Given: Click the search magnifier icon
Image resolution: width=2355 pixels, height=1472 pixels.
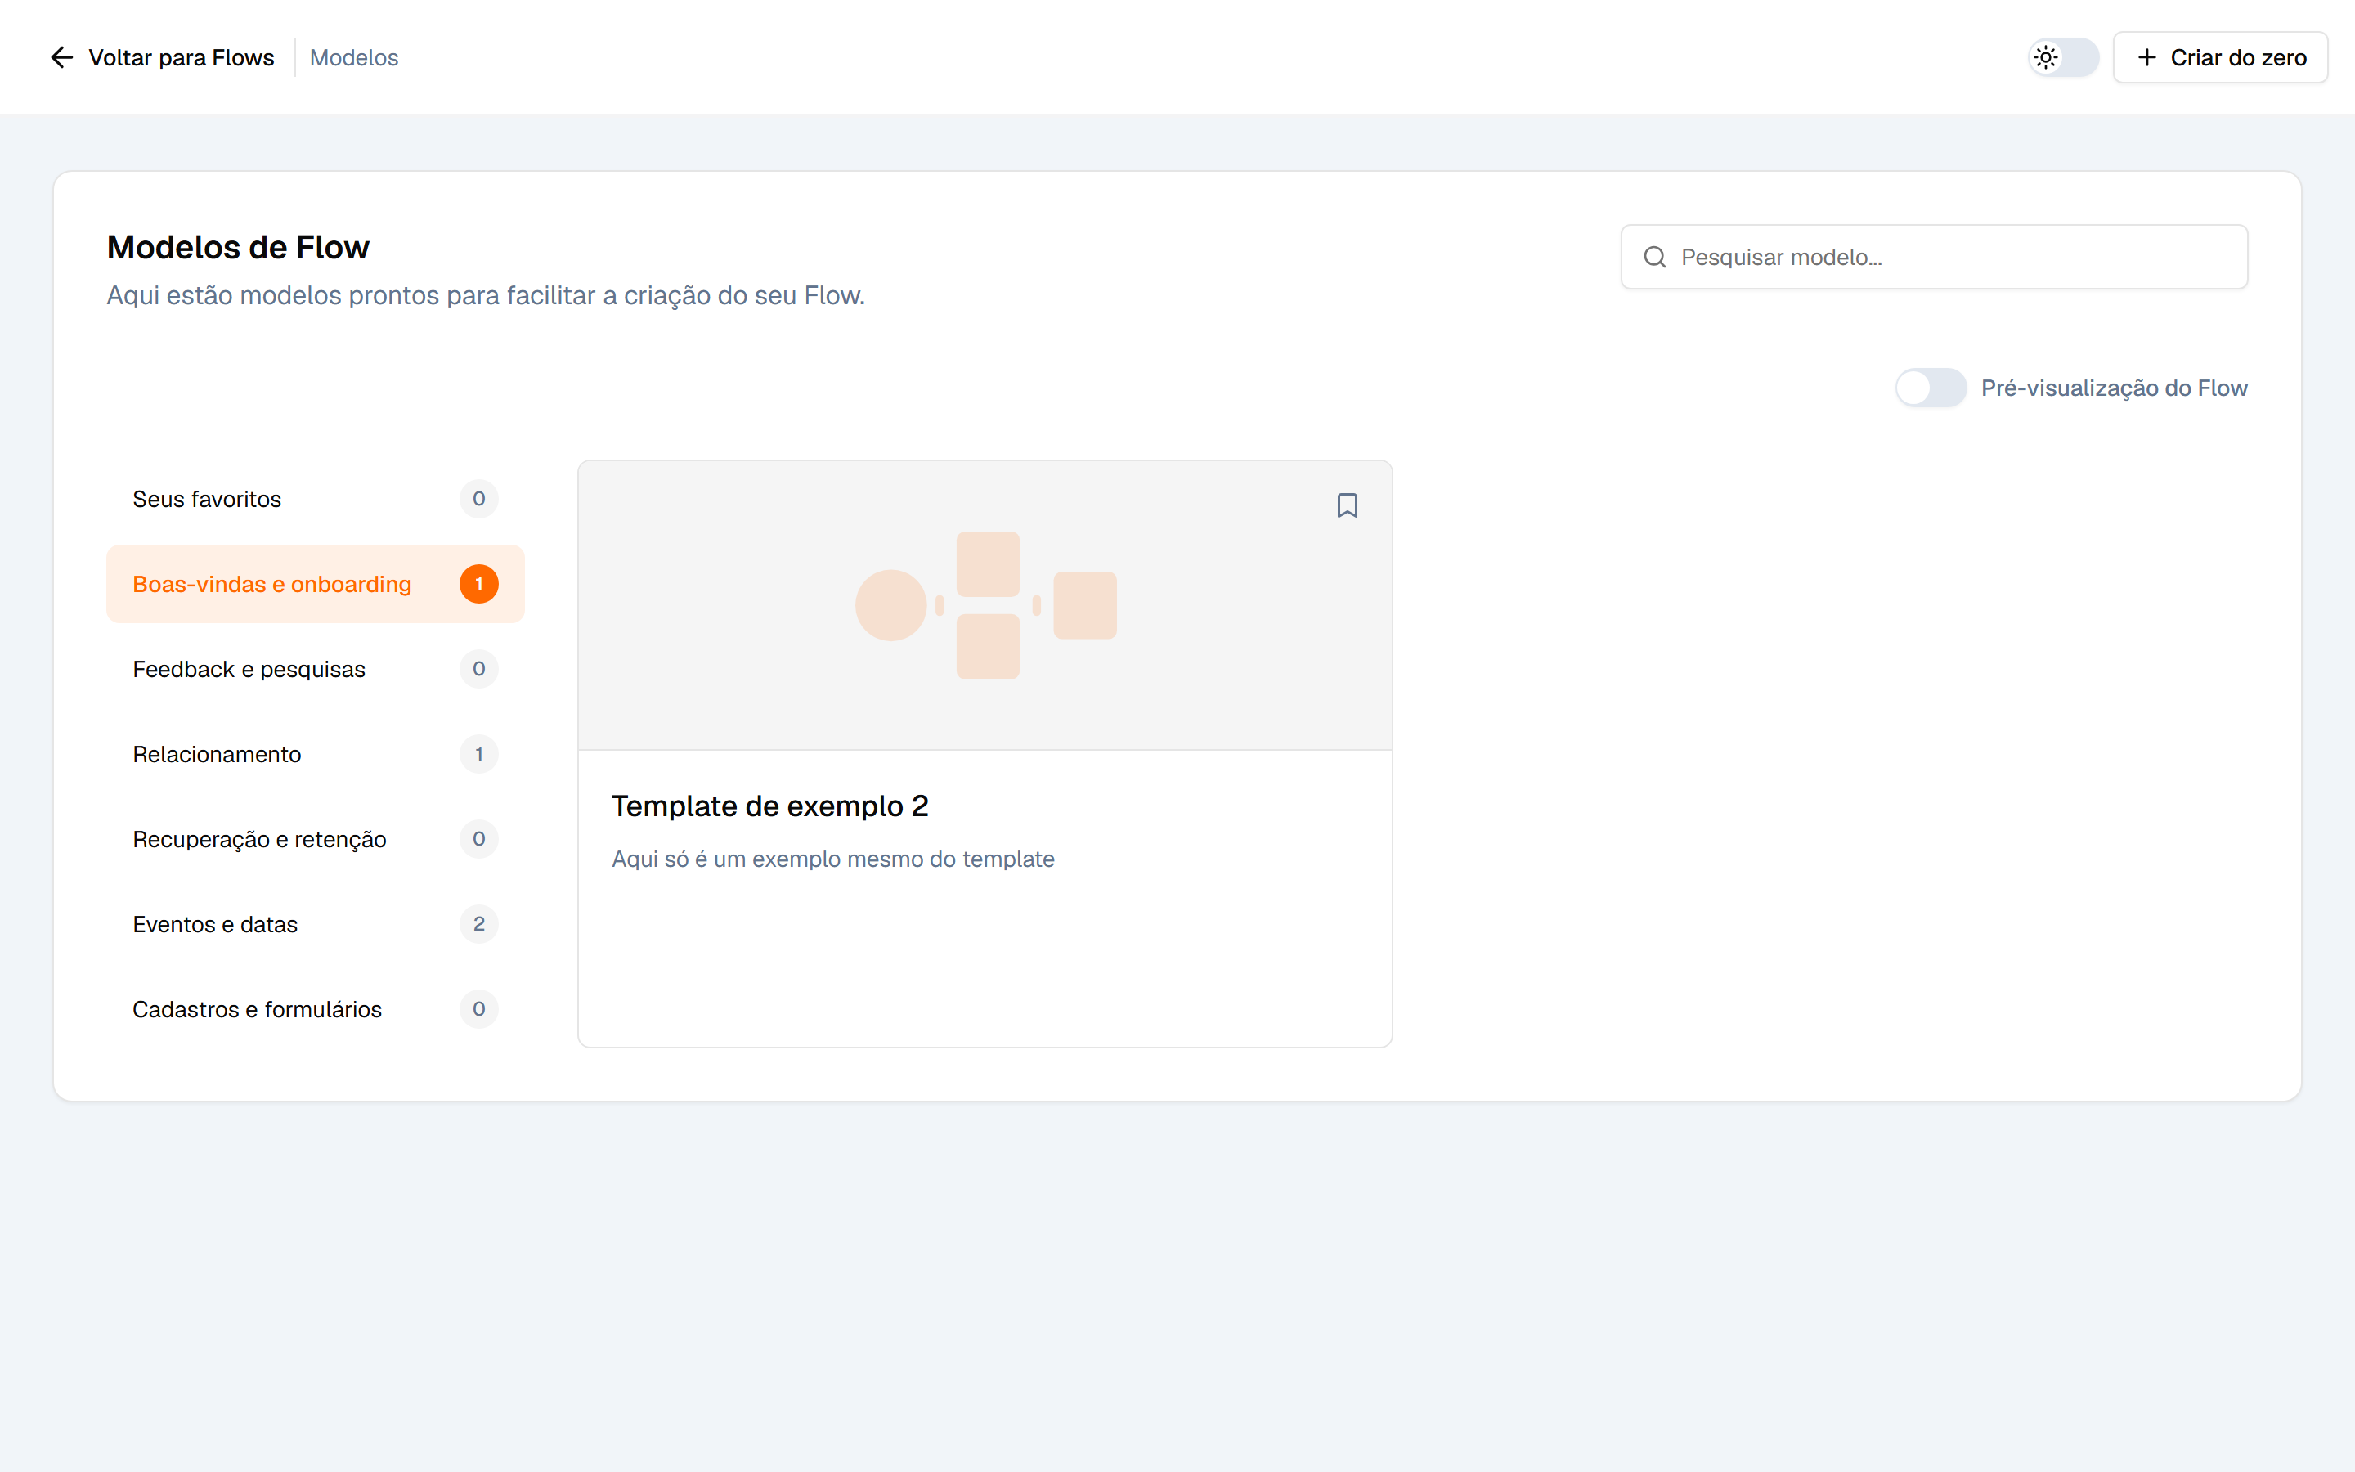Looking at the screenshot, I should pos(1654,257).
